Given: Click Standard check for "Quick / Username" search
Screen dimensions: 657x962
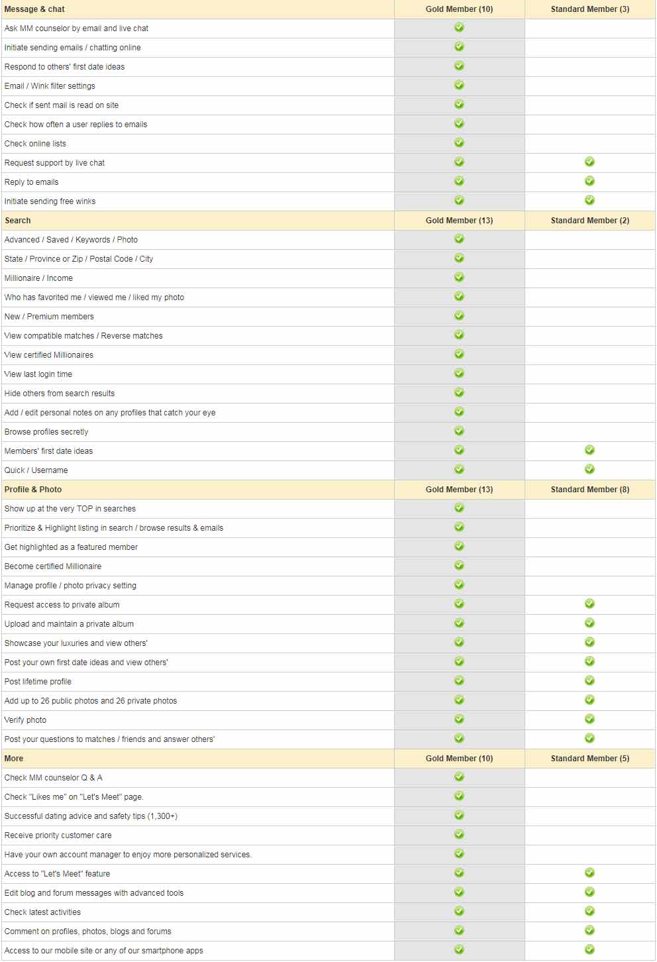Looking at the screenshot, I should [x=589, y=470].
